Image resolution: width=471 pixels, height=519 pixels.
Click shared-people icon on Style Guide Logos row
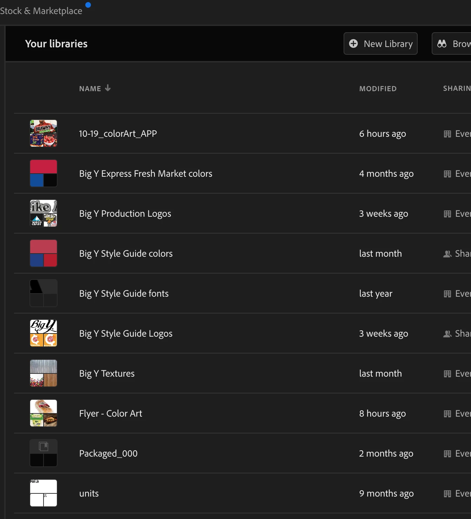pyautogui.click(x=447, y=333)
